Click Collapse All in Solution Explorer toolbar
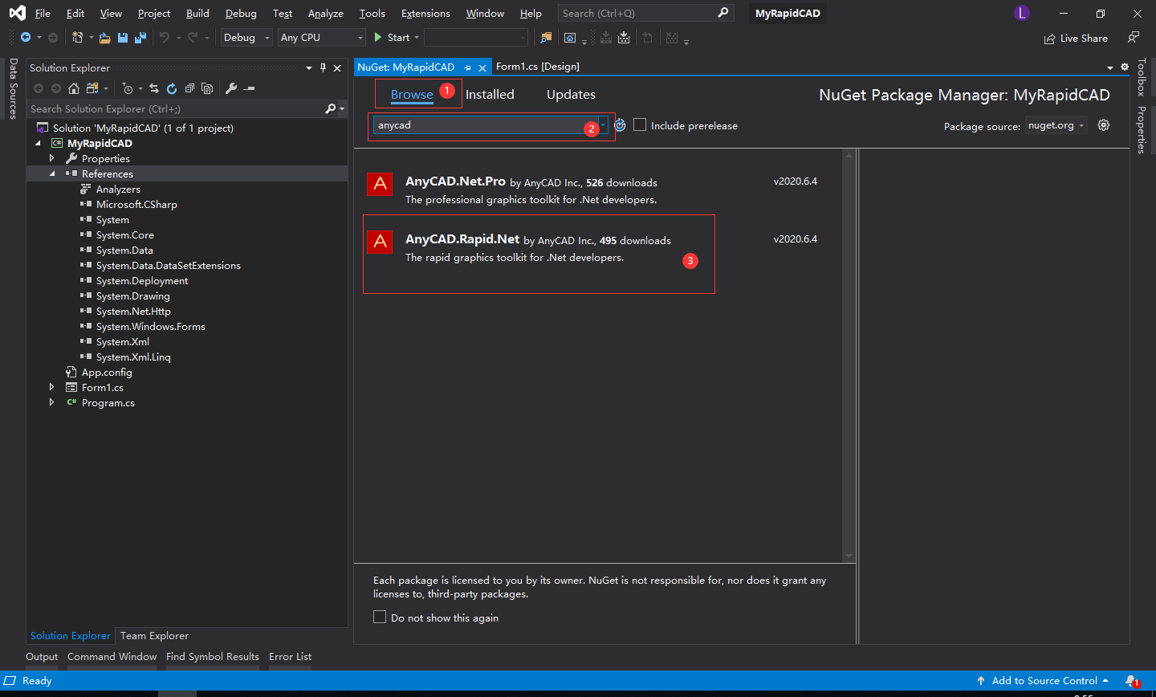 [x=190, y=88]
